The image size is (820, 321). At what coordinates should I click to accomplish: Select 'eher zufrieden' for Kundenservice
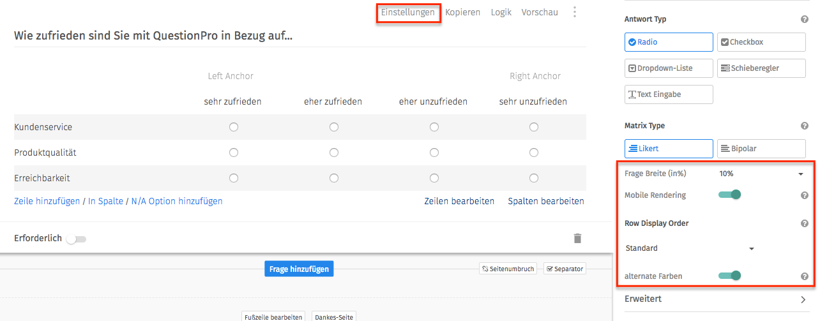click(334, 127)
